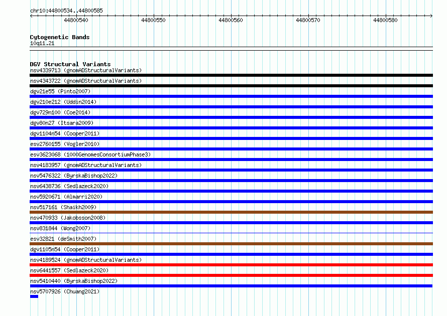Select nsv5920671 (Almarri2020) label

click(x=66, y=197)
